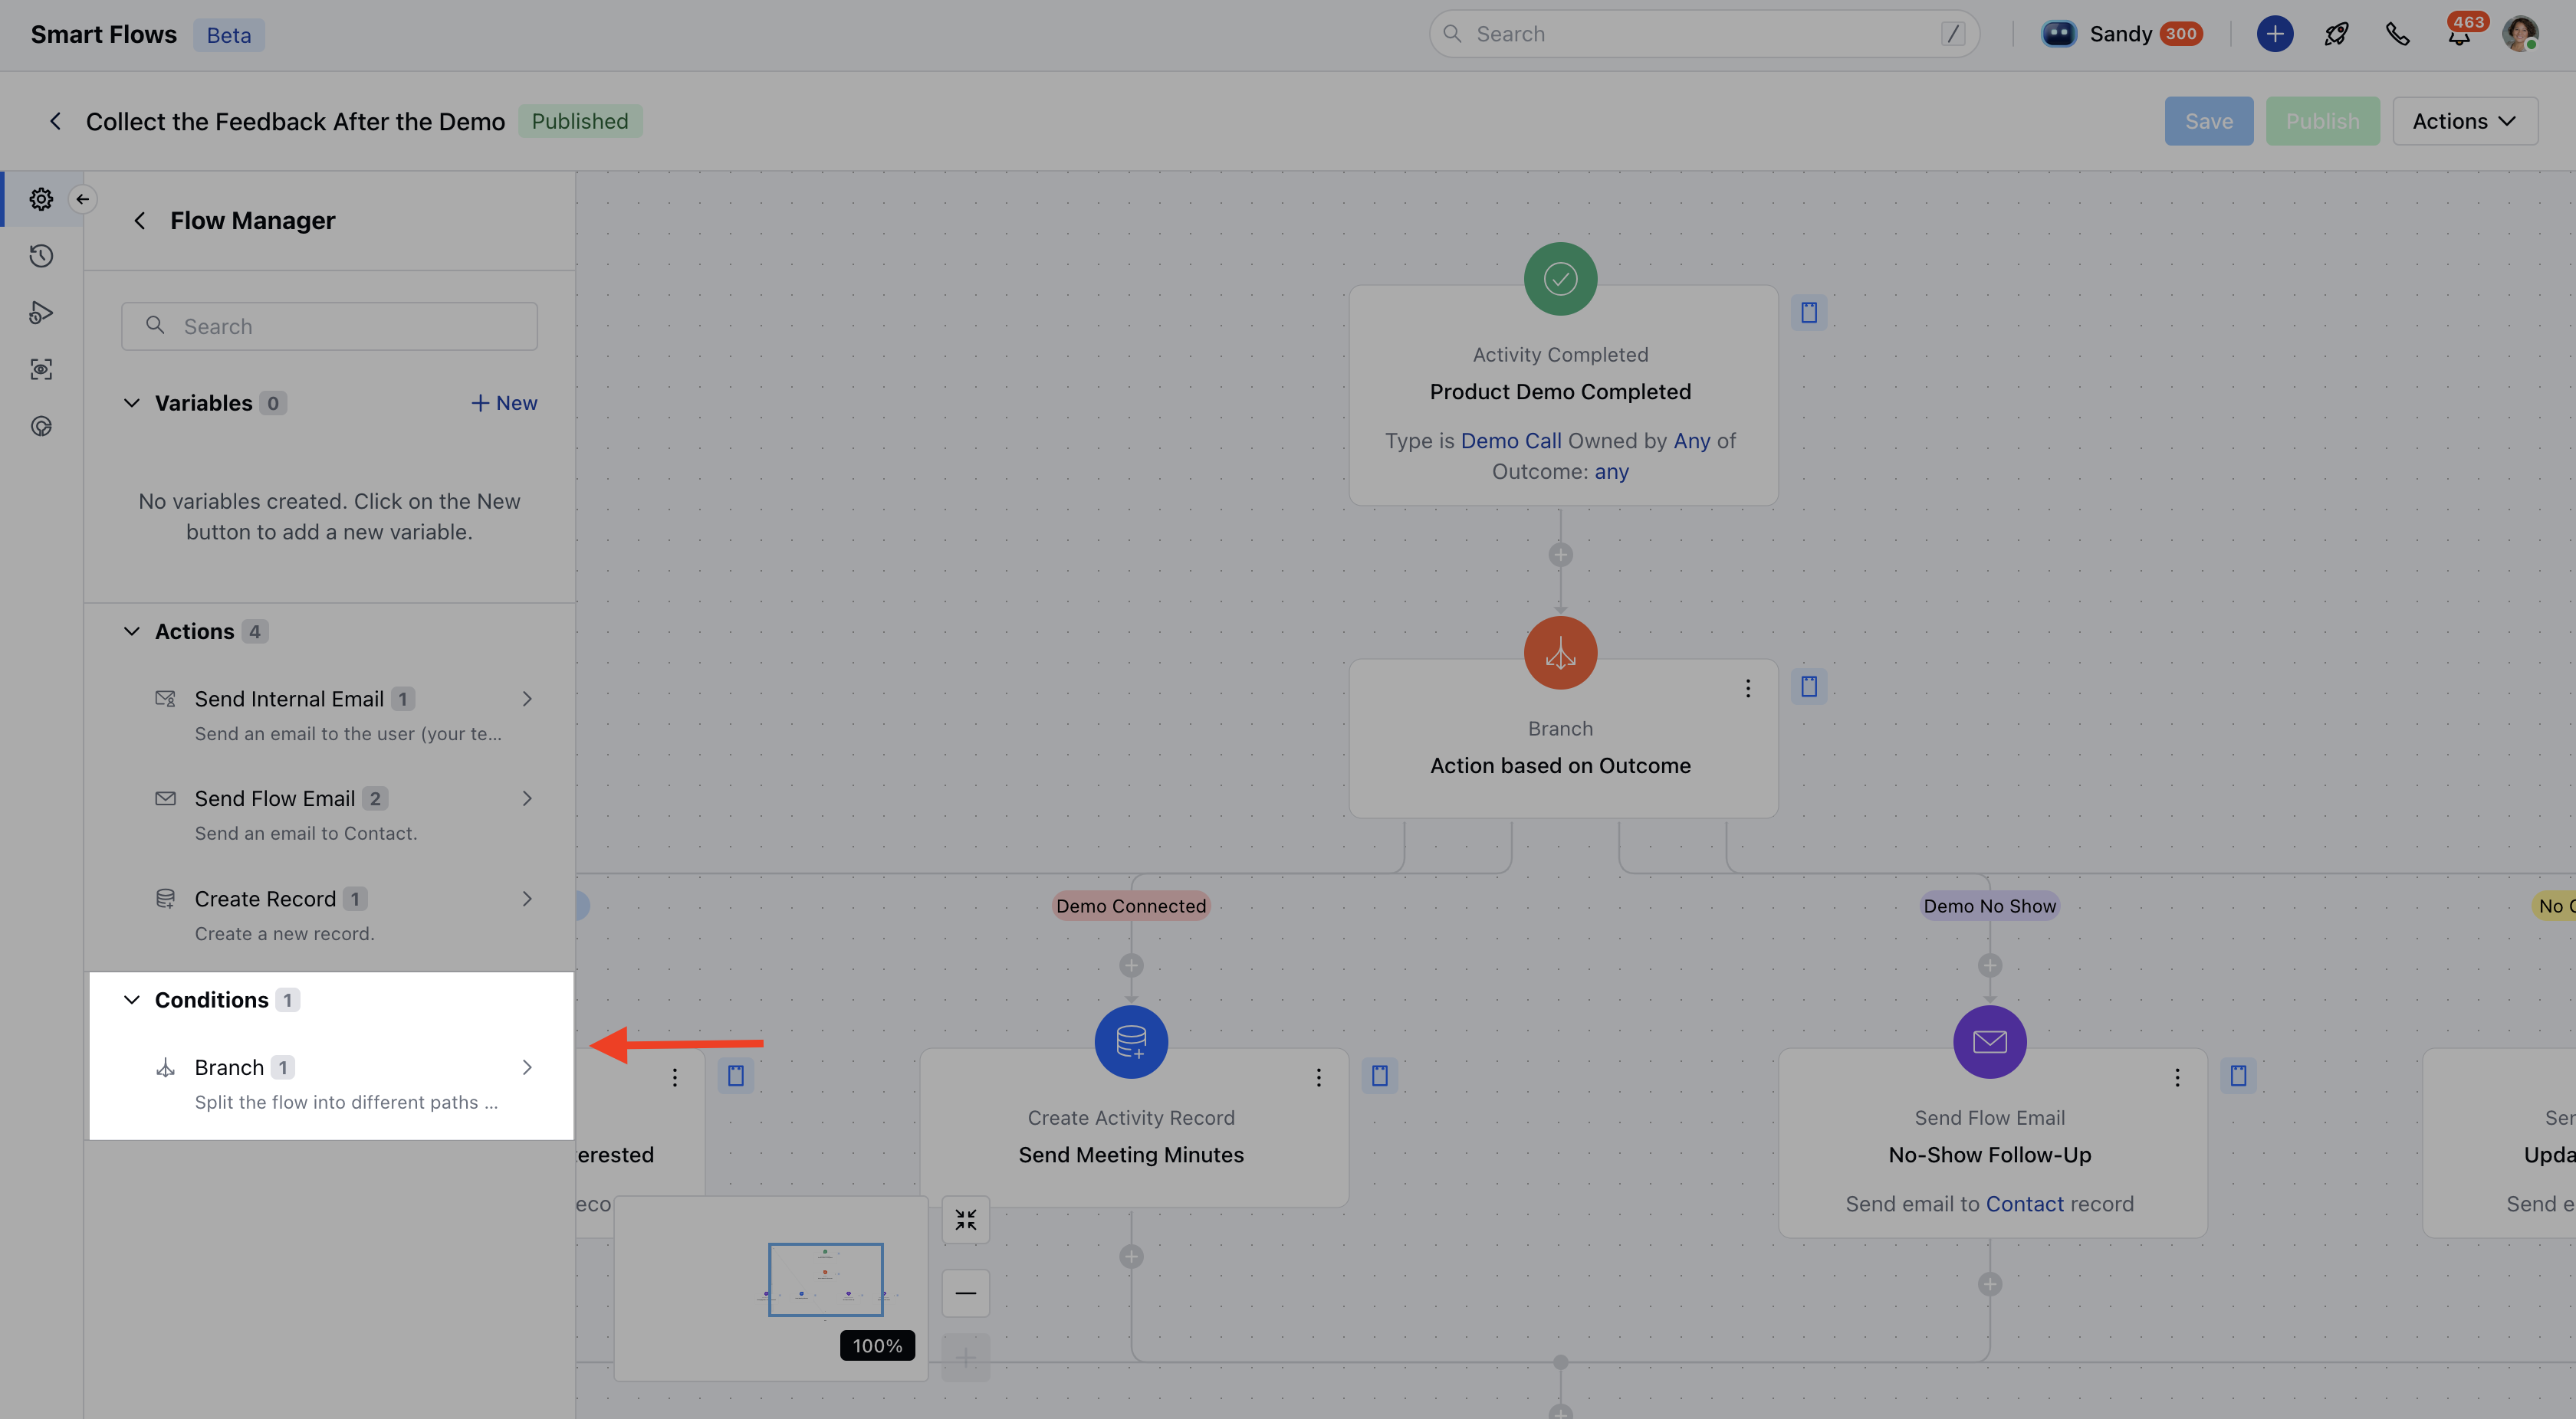2576x1419 pixels.
Task: Collapse the Variables section
Action: [132, 403]
